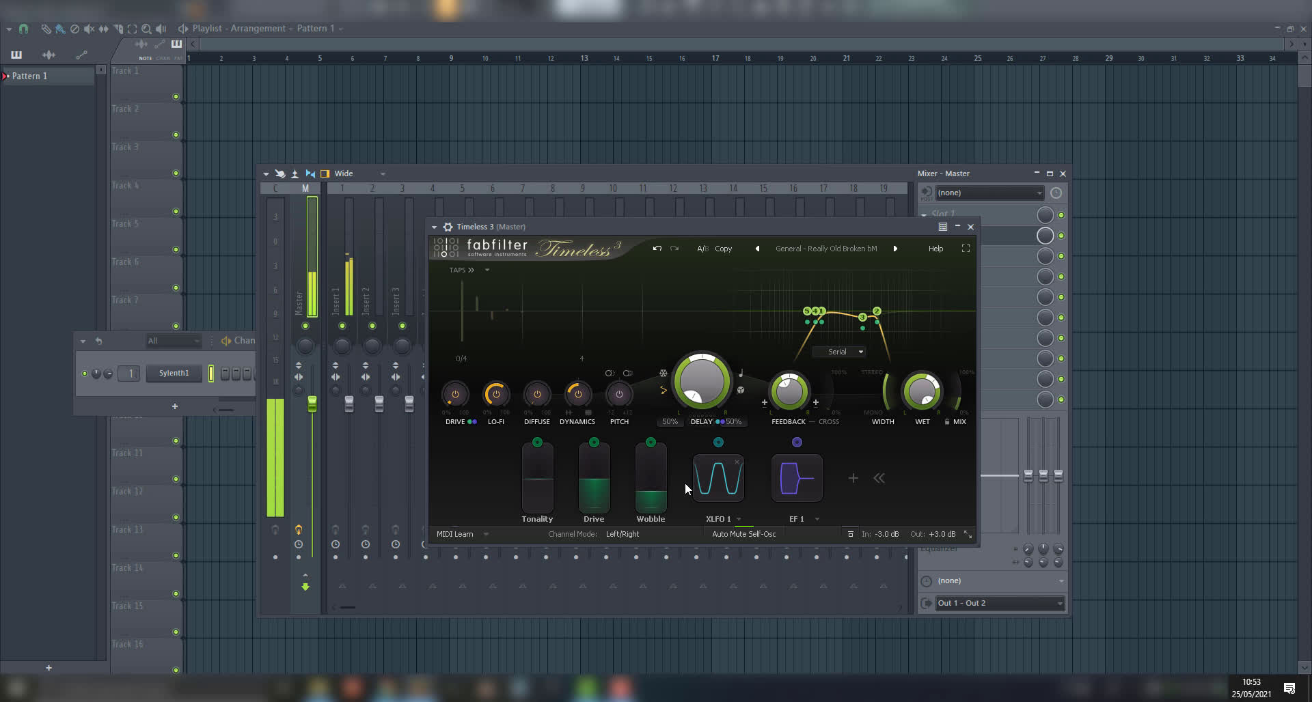
Task: Select the Playlist draw pencil tool
Action: tap(46, 29)
